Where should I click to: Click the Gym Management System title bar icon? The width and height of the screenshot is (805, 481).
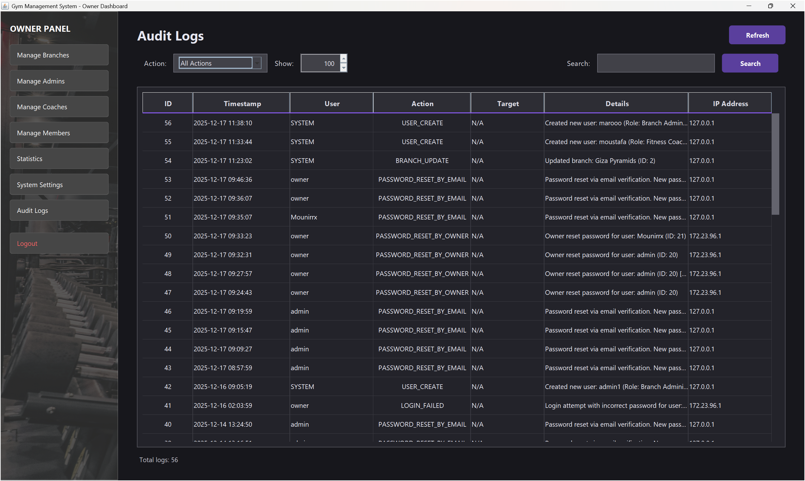pyautogui.click(x=5, y=6)
